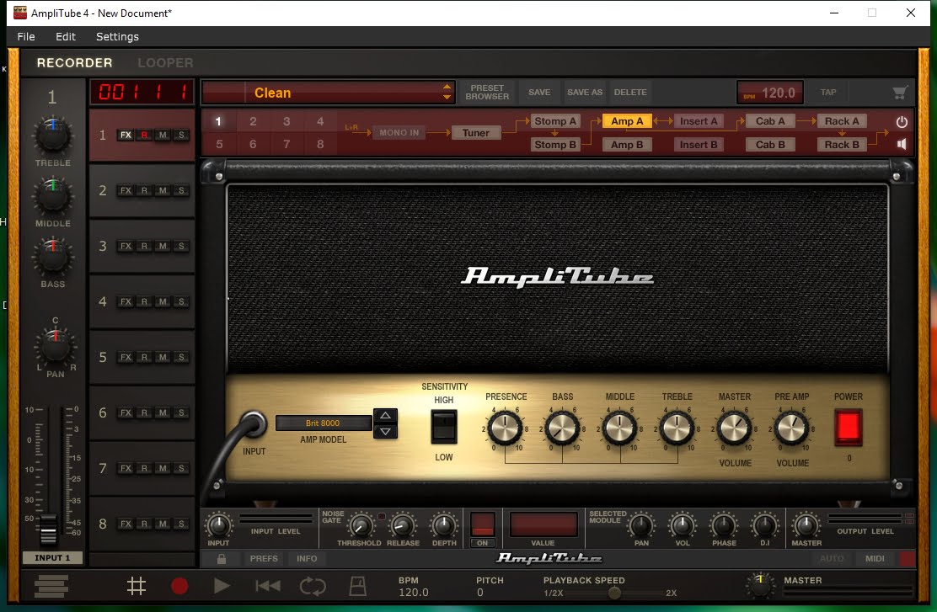The image size is (937, 612).
Task: Click the lock icon beside PREFS
Action: [x=221, y=559]
